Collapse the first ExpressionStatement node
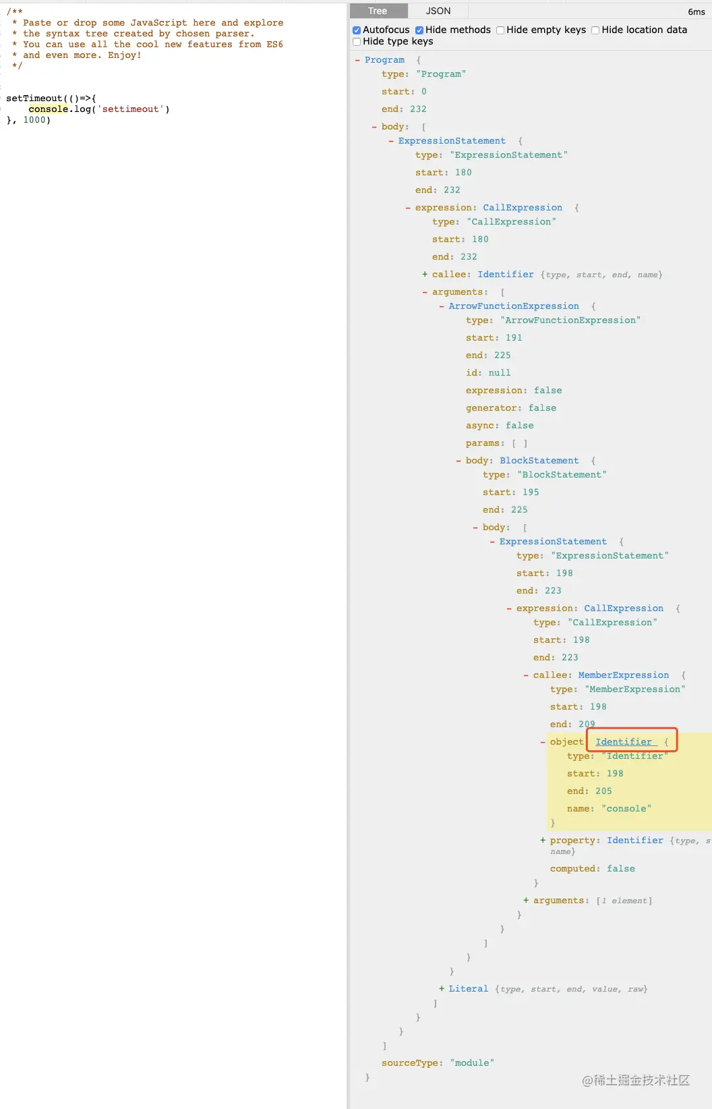 pos(391,141)
